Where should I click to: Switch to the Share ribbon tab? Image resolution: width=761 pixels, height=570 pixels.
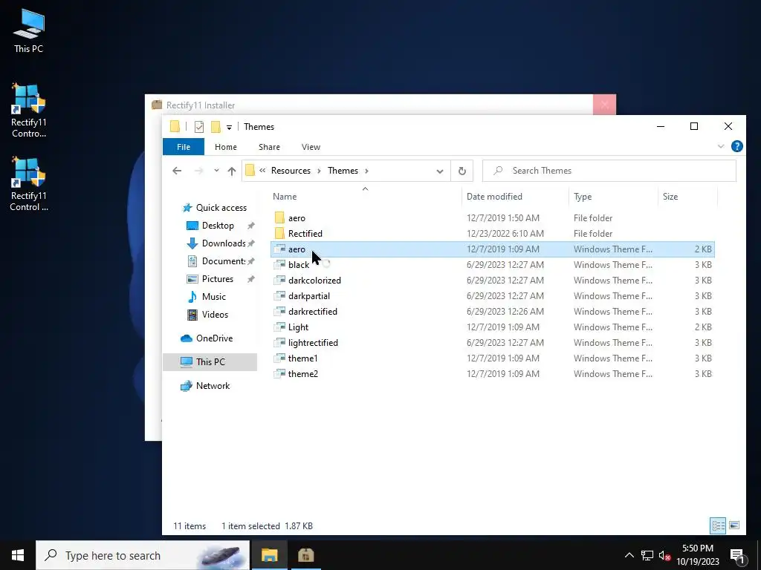[x=269, y=147]
